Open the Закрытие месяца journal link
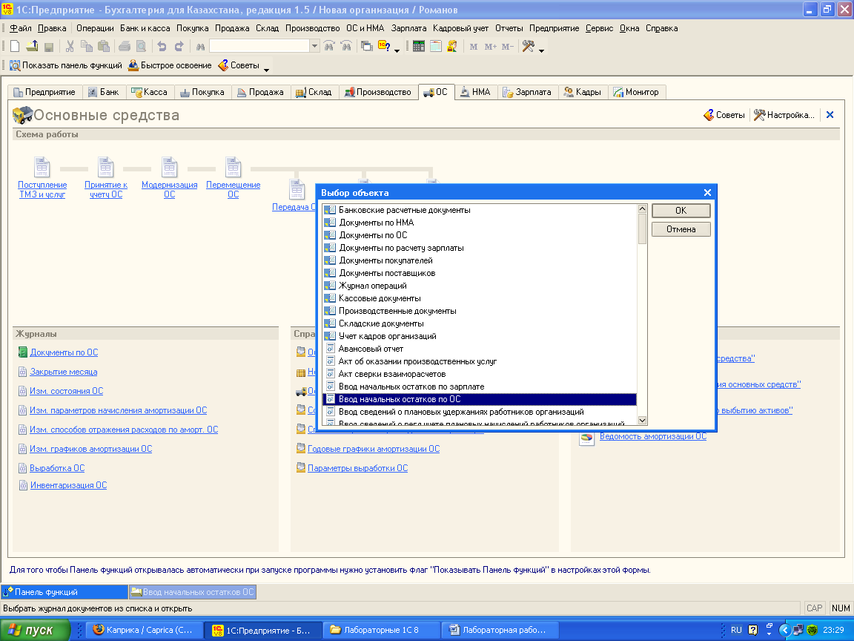The height and width of the screenshot is (641, 854). pos(64,372)
